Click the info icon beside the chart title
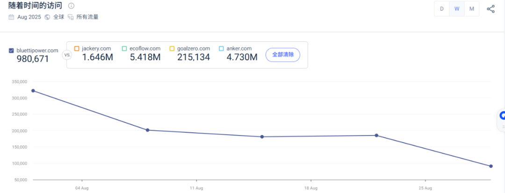The height and width of the screenshot is (193, 505). [71, 6]
